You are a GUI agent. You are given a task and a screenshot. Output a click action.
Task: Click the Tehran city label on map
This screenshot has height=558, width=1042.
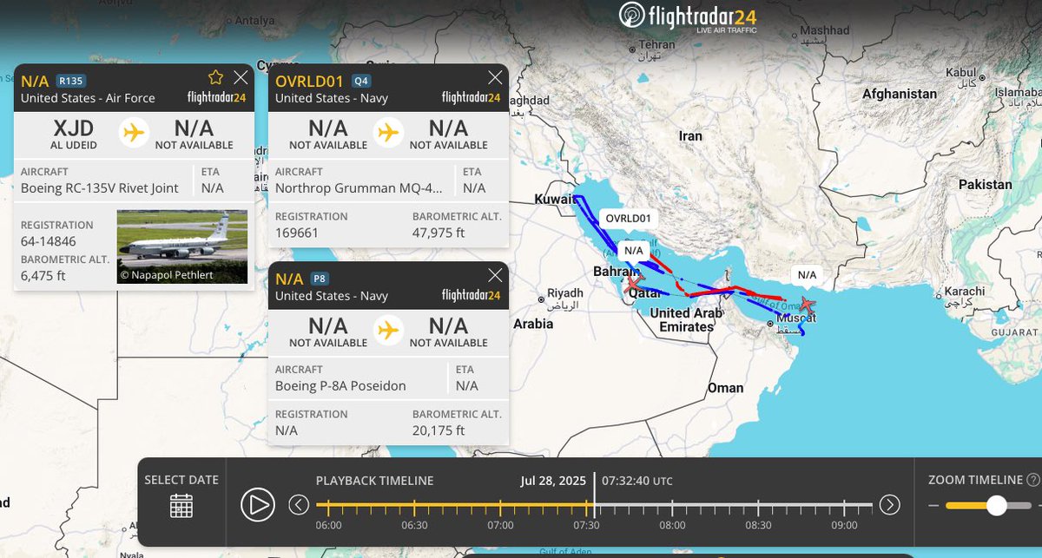pyautogui.click(x=657, y=45)
